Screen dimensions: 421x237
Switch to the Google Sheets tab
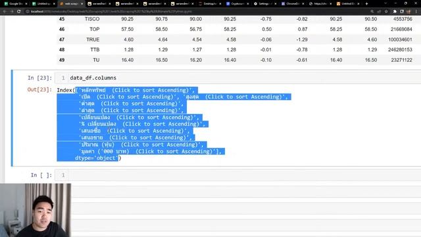point(16,4)
